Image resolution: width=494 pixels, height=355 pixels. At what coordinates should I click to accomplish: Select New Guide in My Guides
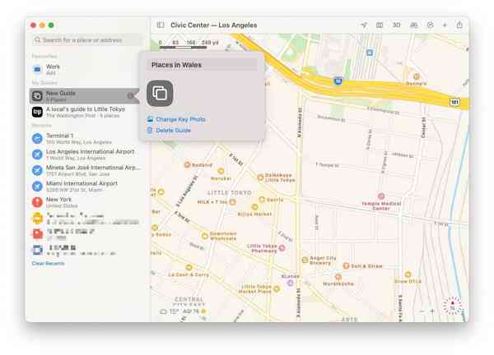click(x=85, y=96)
